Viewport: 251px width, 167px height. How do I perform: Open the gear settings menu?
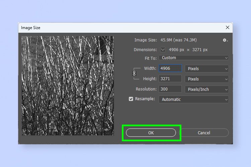[225, 40]
